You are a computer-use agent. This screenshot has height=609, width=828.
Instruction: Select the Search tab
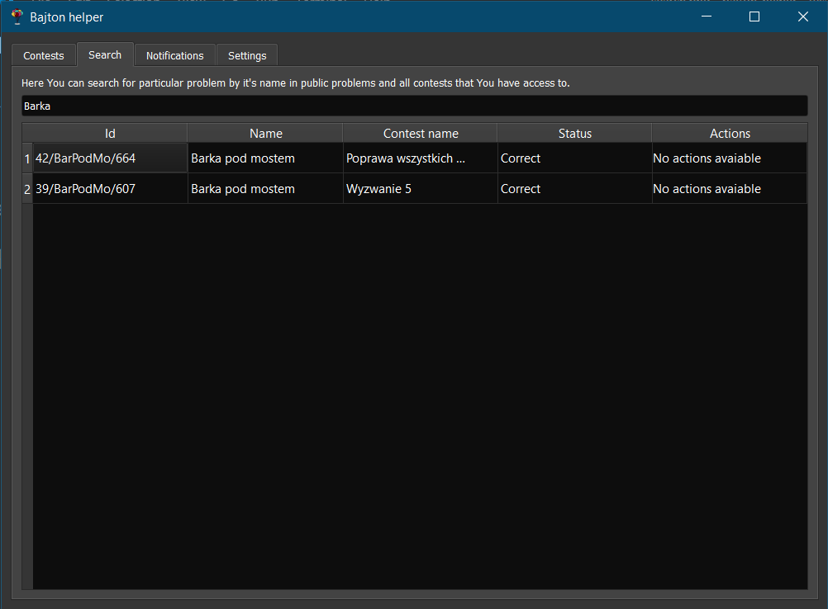(105, 54)
